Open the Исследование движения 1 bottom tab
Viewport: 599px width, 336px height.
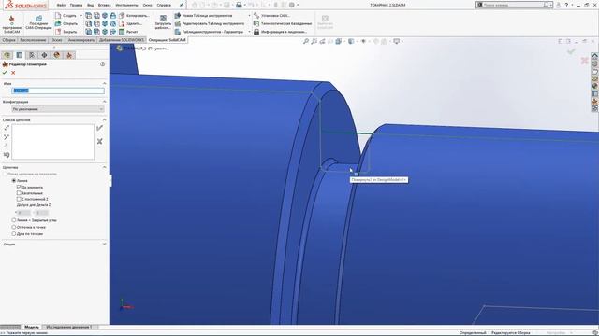(x=69, y=327)
